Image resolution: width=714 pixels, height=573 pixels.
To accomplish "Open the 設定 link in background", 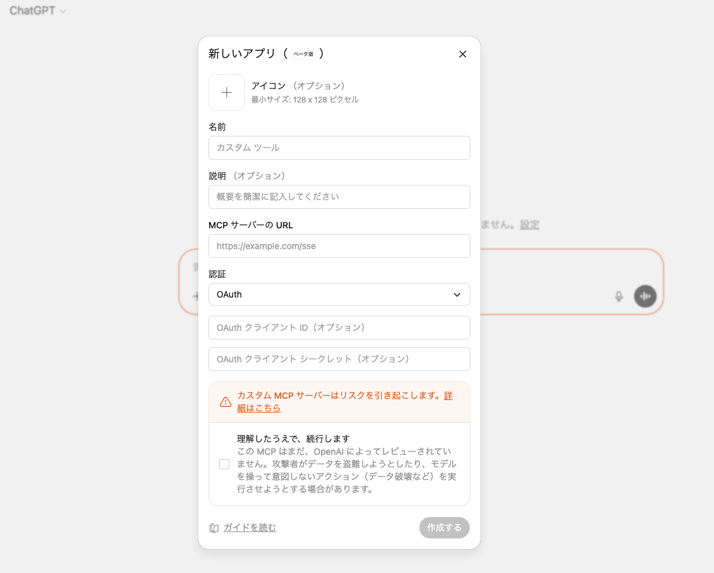I will [x=530, y=225].
